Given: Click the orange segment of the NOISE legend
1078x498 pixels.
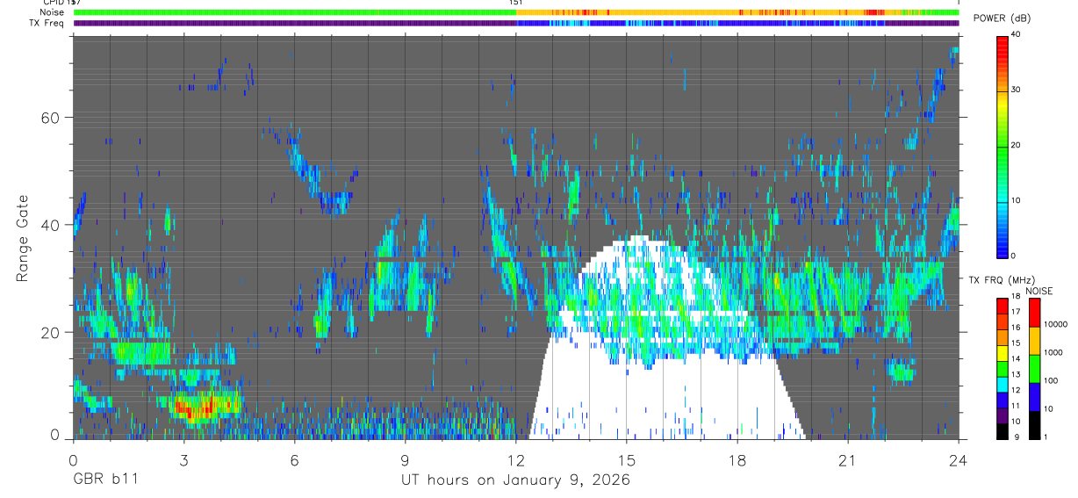Looking at the screenshot, I should [x=1033, y=341].
